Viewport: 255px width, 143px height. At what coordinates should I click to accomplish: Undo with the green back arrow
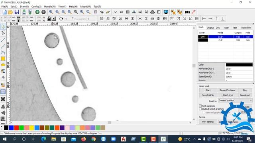[x=37, y=12]
